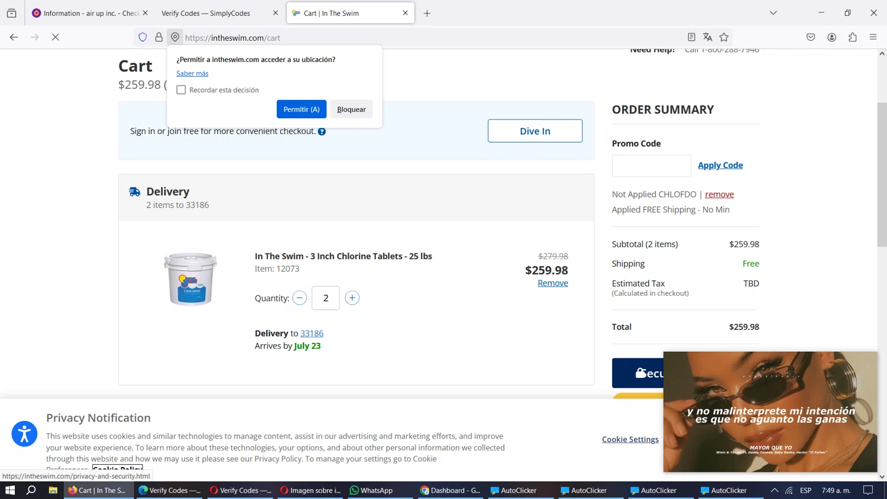Open Dashboard Chrome window in taskbar
Screen dimensions: 887x499
[x=451, y=490]
